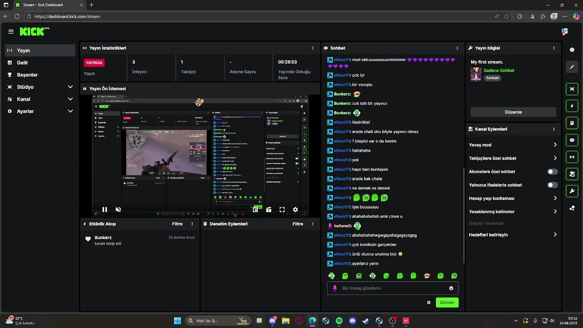
Task: Select Yayın in left navigation
Action: coord(40,51)
